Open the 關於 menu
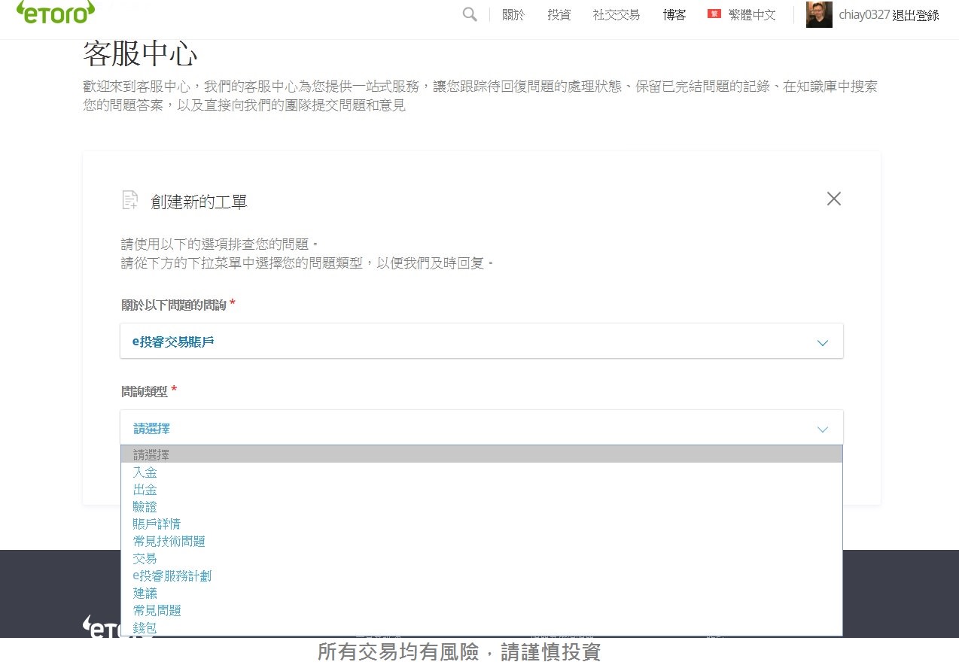The height and width of the screenshot is (668, 959). [513, 14]
